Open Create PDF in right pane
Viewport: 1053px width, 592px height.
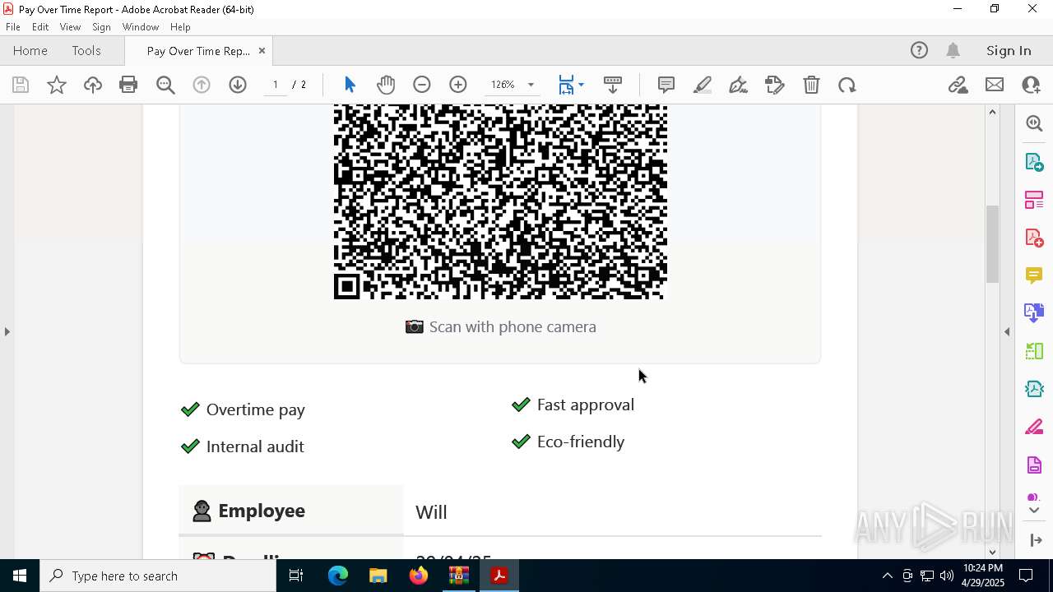click(1034, 238)
